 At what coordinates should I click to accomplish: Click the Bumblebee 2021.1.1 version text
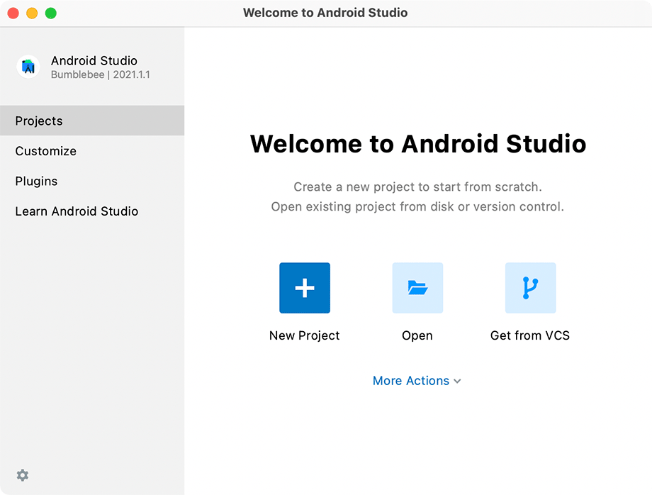[101, 74]
